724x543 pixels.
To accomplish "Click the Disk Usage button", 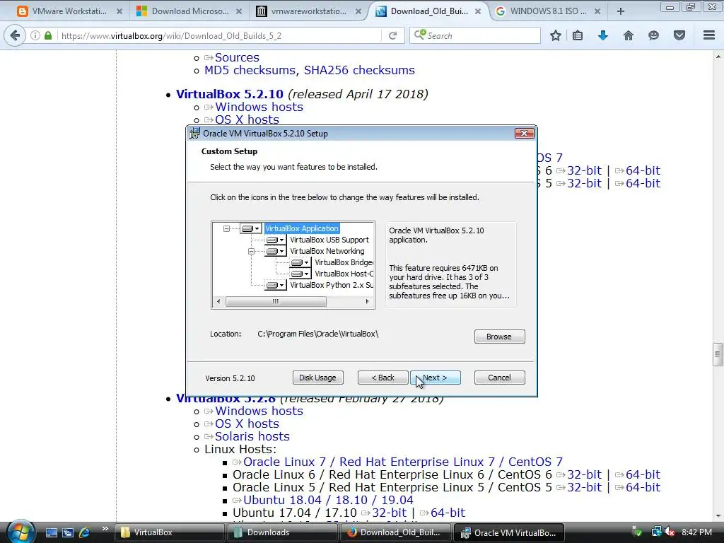I will tap(317, 378).
